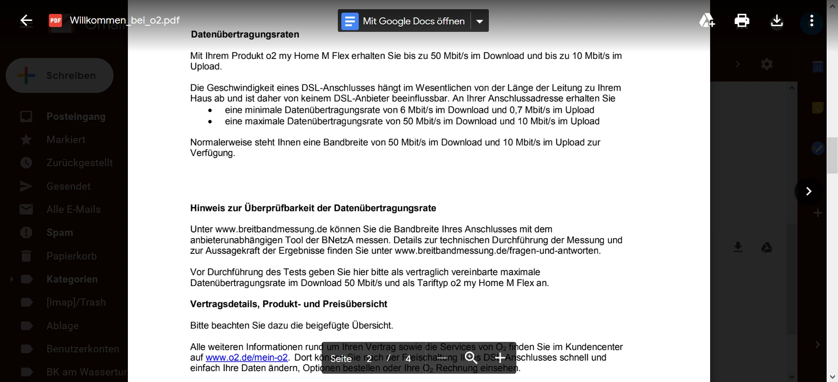Open Papierkorb in the Gmail sidebar
Screen dimensions: 838x382
(x=72, y=256)
